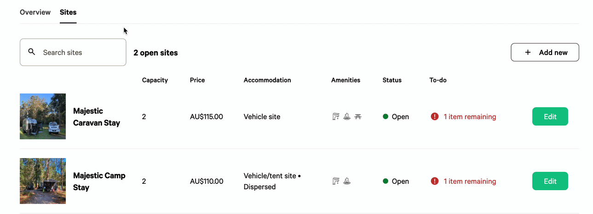Edit the Majestic Caravan Stay site
This screenshot has width=593, height=214.
(550, 116)
